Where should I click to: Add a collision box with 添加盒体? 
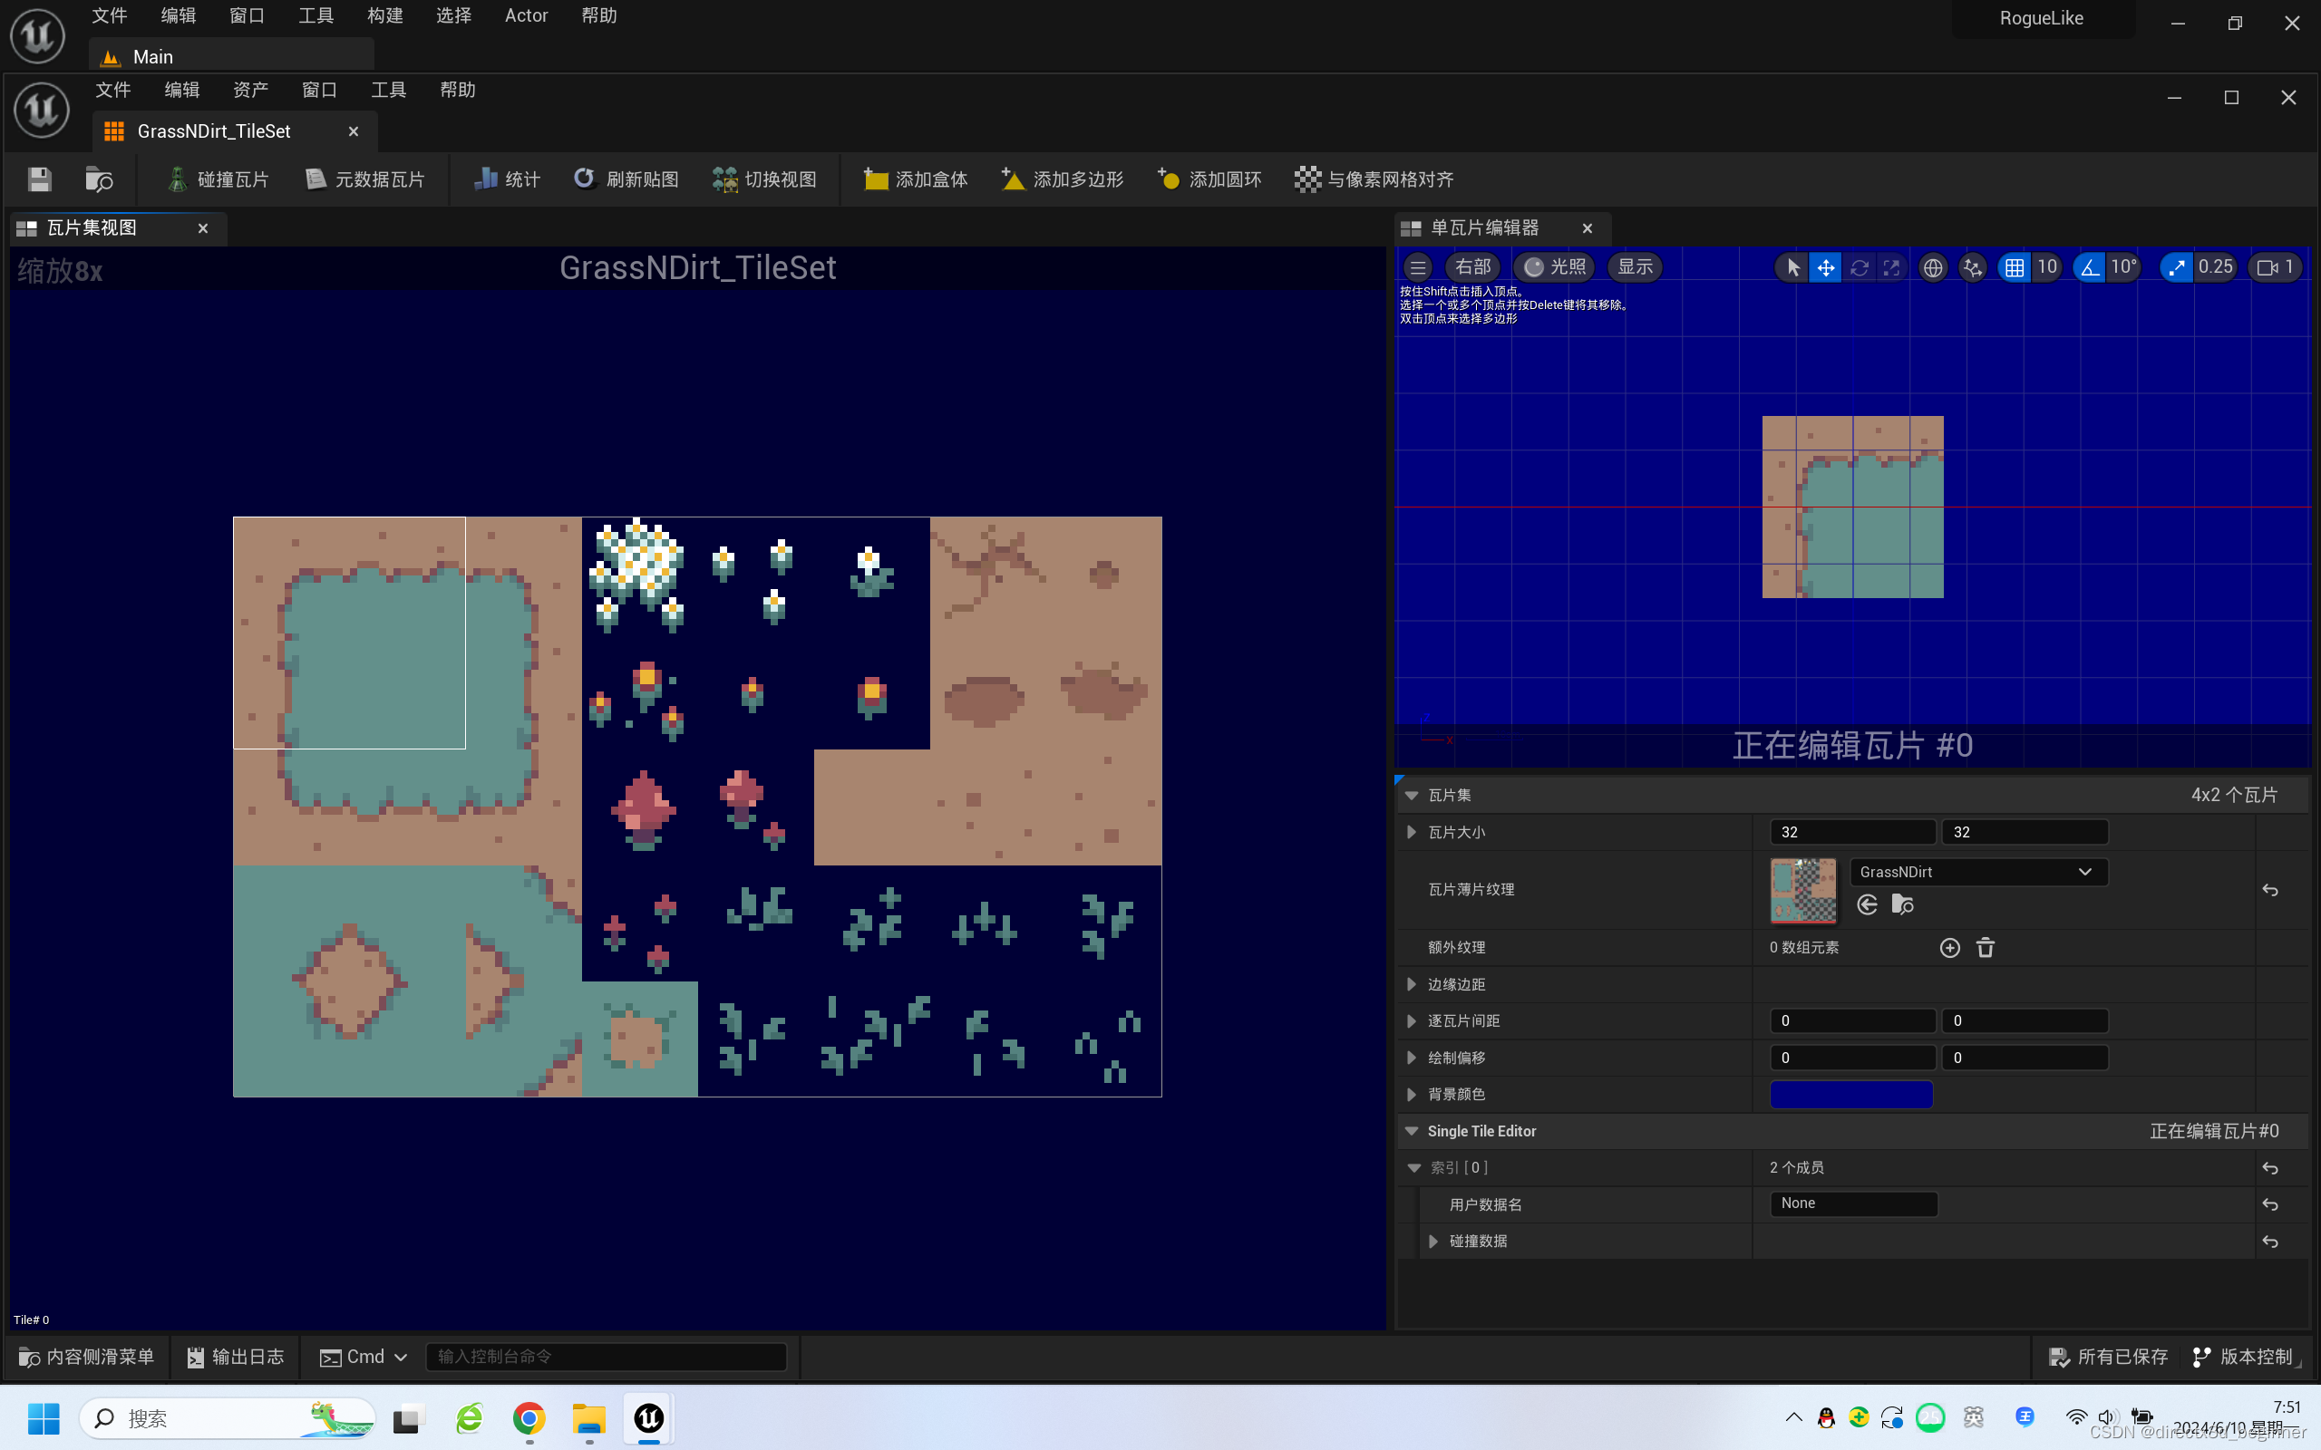point(915,179)
